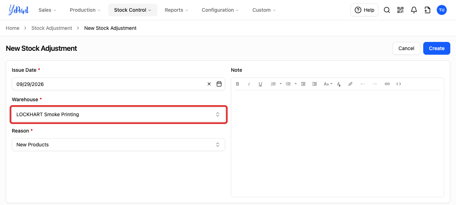
Task: Expand the Stock Control menu
Action: point(133,10)
